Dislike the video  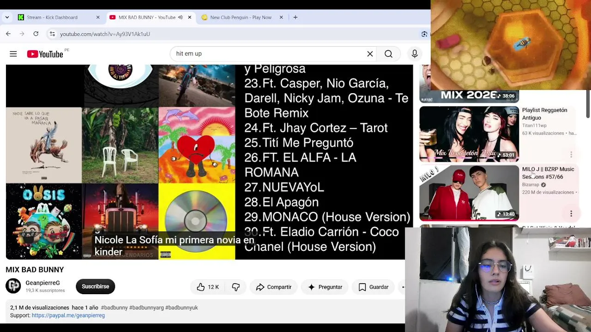235,287
